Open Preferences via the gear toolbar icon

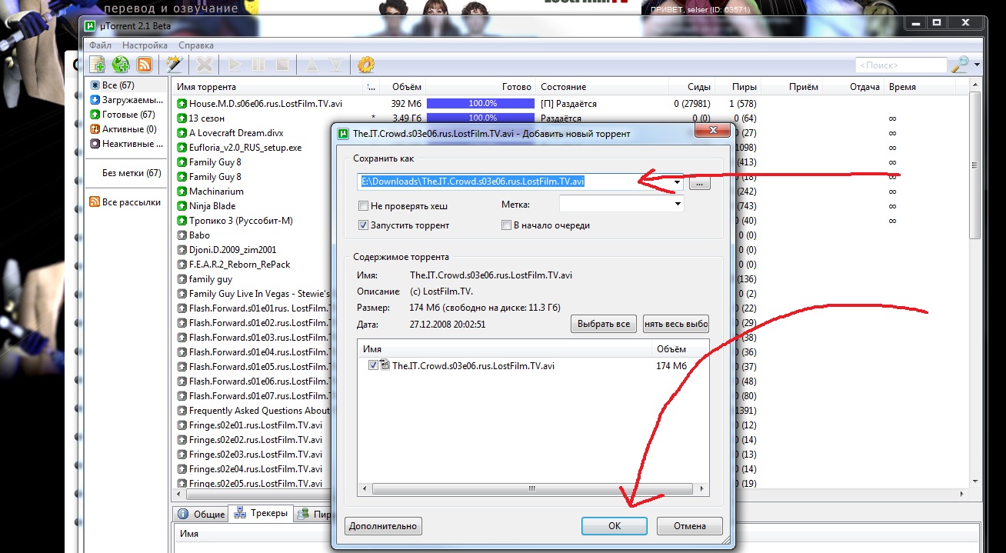pos(366,65)
